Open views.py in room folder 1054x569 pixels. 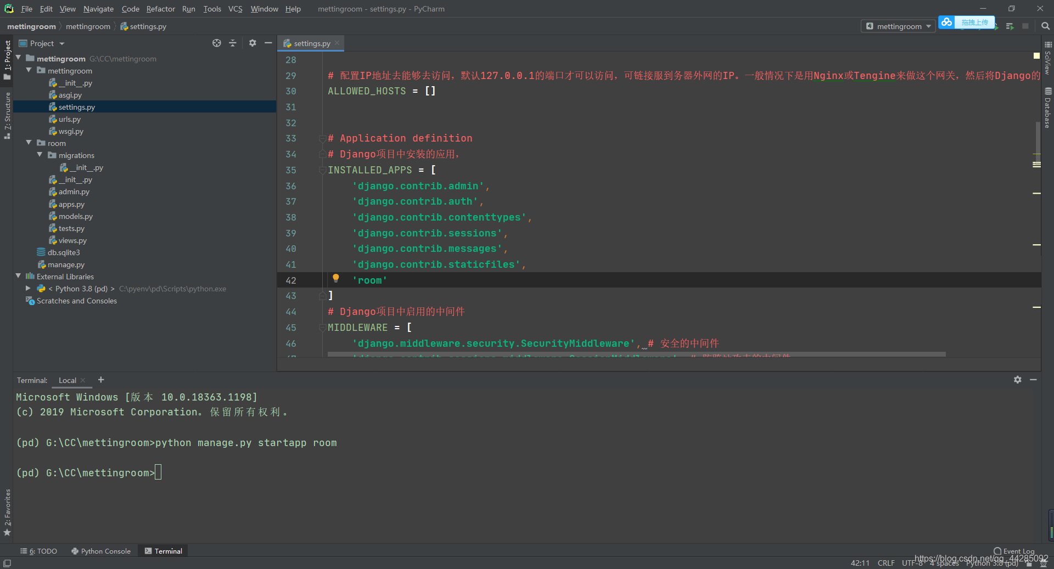click(72, 240)
